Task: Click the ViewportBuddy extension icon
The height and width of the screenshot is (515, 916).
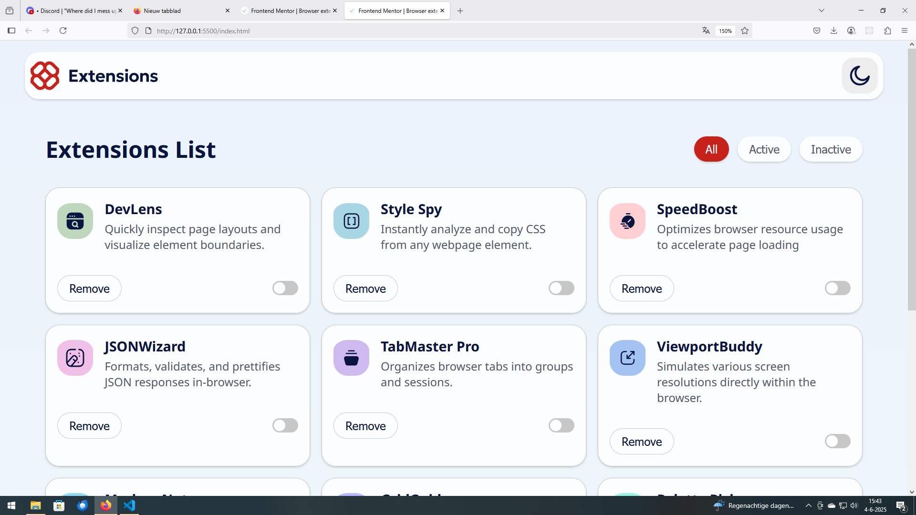Action: point(627,358)
